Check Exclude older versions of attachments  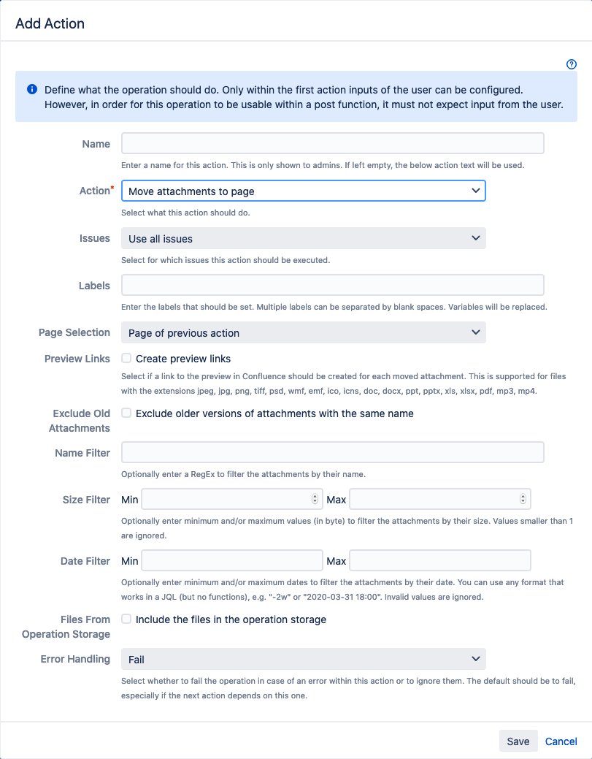126,413
